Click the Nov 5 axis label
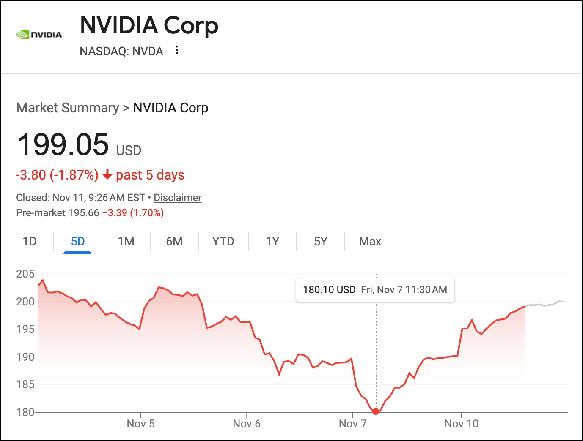The image size is (583, 441). [x=140, y=424]
